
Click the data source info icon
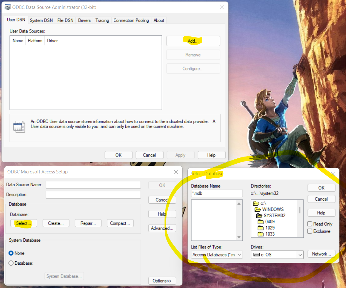click(19, 127)
